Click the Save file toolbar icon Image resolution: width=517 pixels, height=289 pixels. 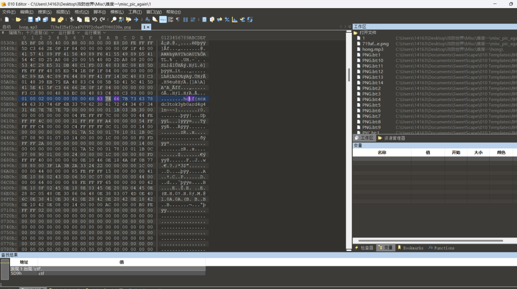tap(30, 20)
